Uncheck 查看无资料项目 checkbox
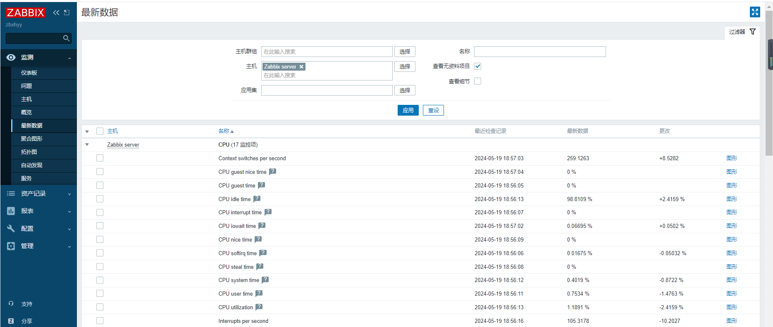This screenshot has height=327, width=773. click(x=478, y=66)
